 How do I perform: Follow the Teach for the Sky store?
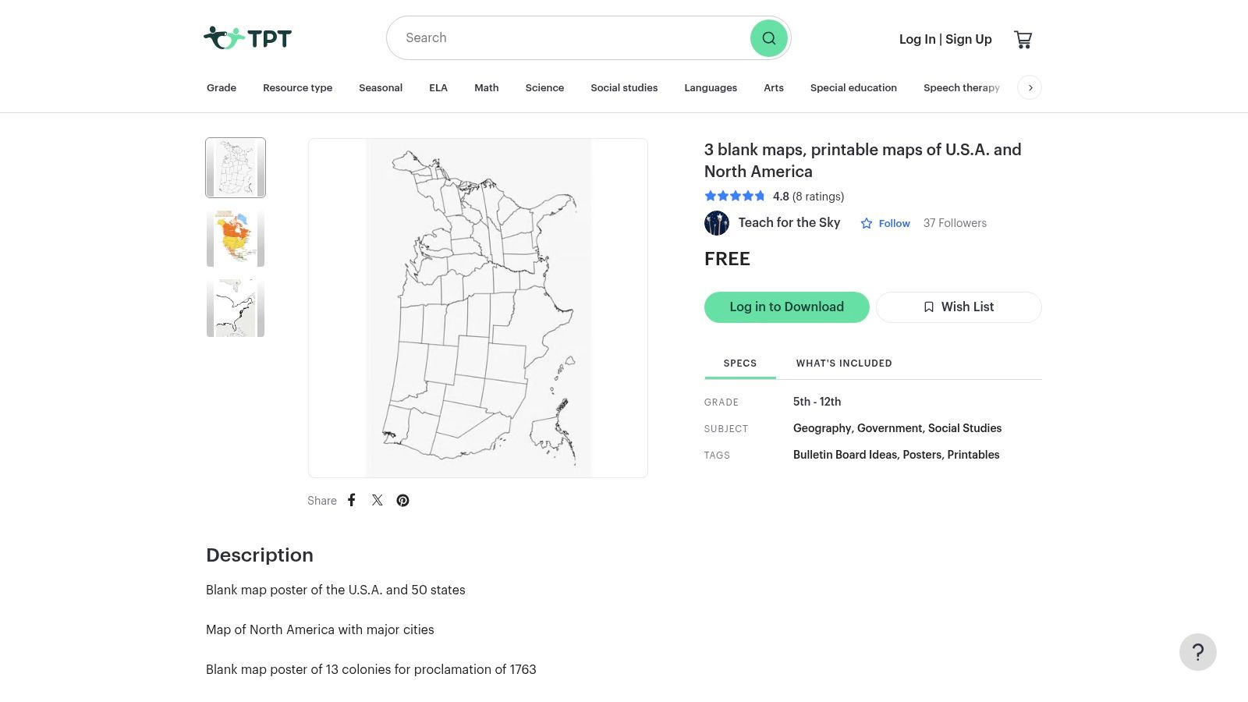tap(885, 223)
